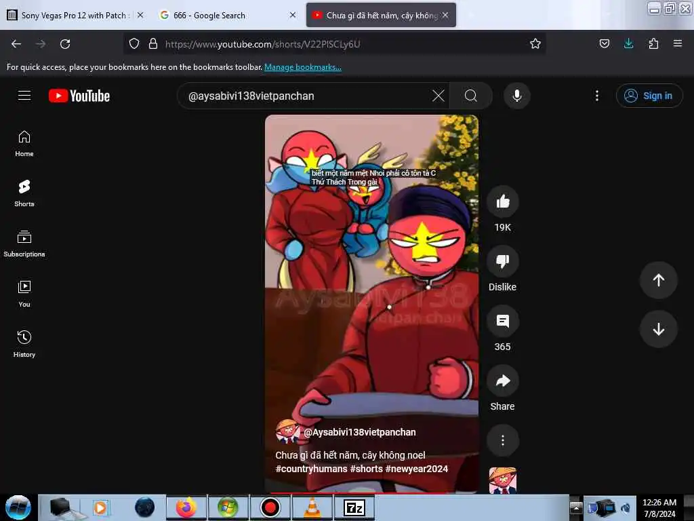The height and width of the screenshot is (521, 694).
Task: Open the #shorts hashtag
Action: point(367,469)
